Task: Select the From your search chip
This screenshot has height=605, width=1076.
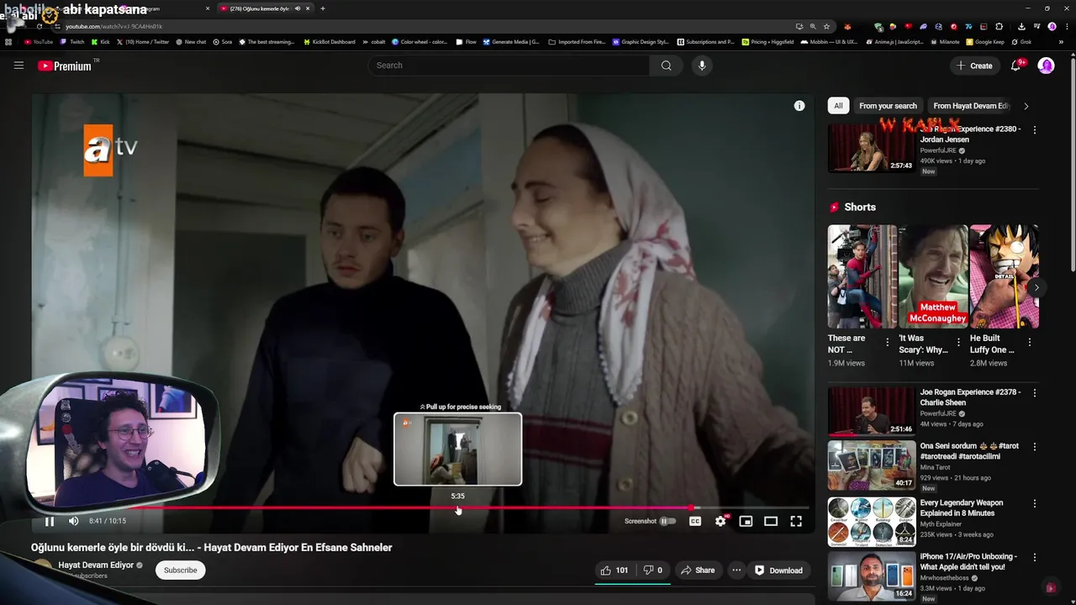Action: [x=888, y=106]
